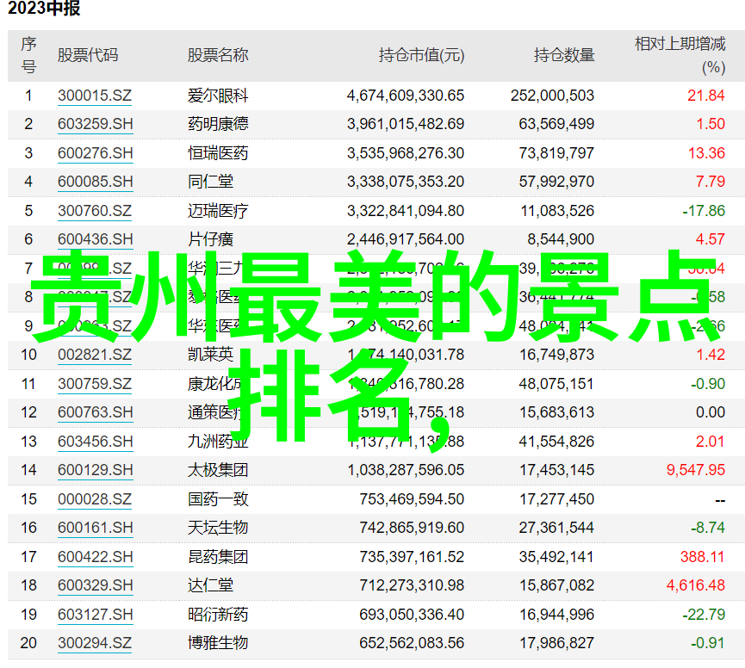Screen dimensions: 745x668
Task: Open stock code link 600276.SH
Action: pyautogui.click(x=95, y=153)
